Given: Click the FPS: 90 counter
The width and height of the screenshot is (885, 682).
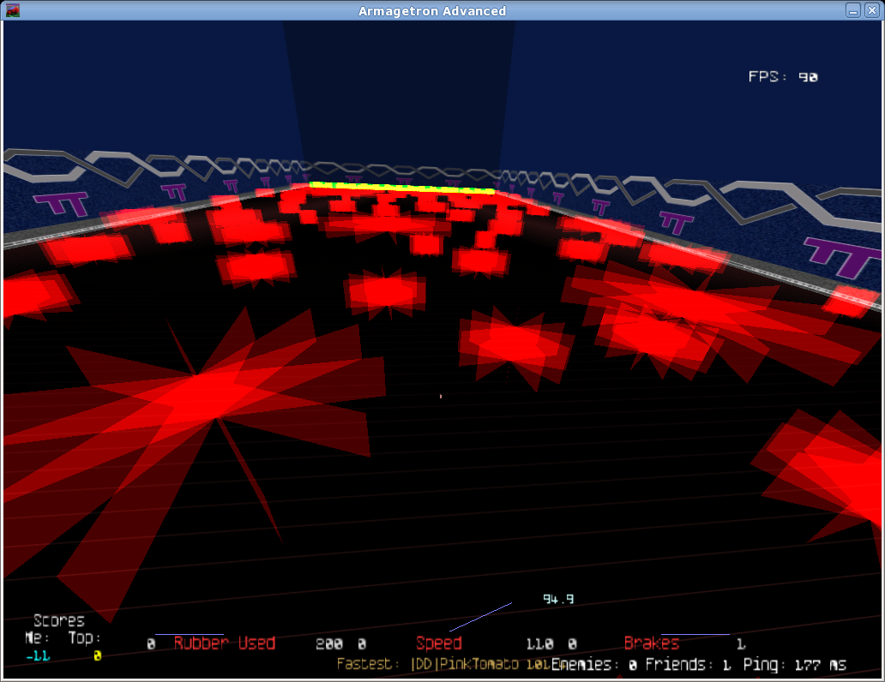Looking at the screenshot, I should (x=783, y=77).
